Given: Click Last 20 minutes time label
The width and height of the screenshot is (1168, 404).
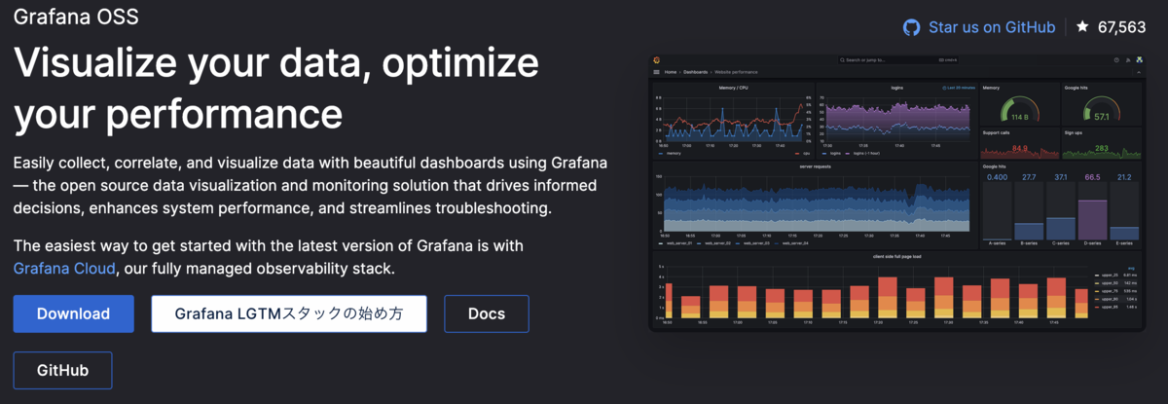Looking at the screenshot, I should click(x=959, y=88).
